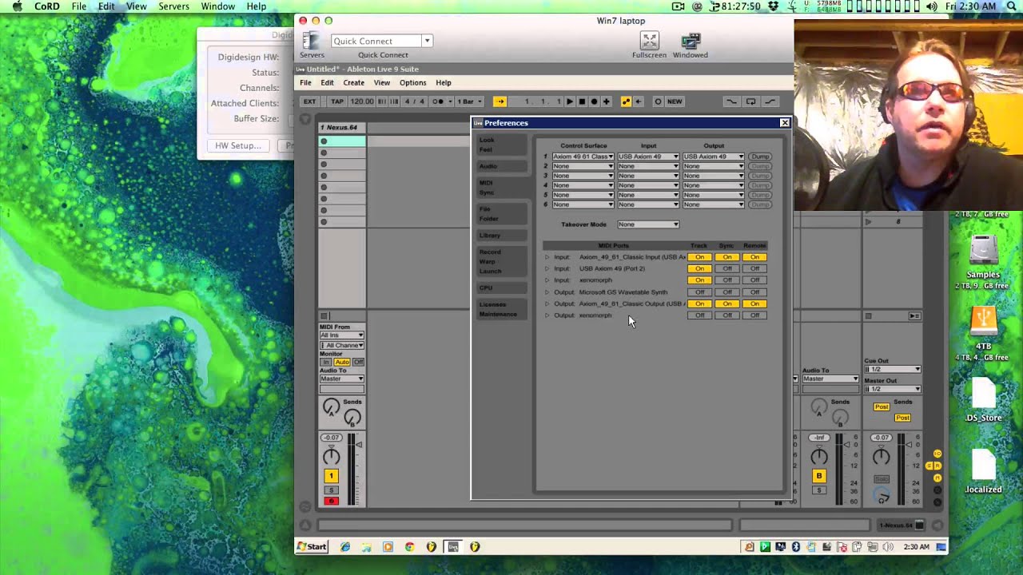The image size is (1023, 575).
Task: Click the Nexus.64 track title header
Action: point(342,127)
